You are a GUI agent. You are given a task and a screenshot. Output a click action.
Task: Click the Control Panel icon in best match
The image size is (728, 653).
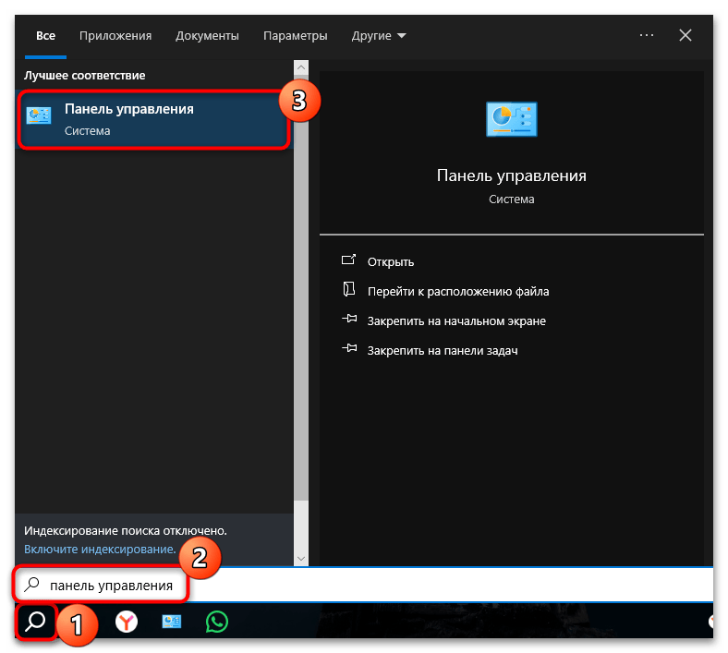pos(40,117)
